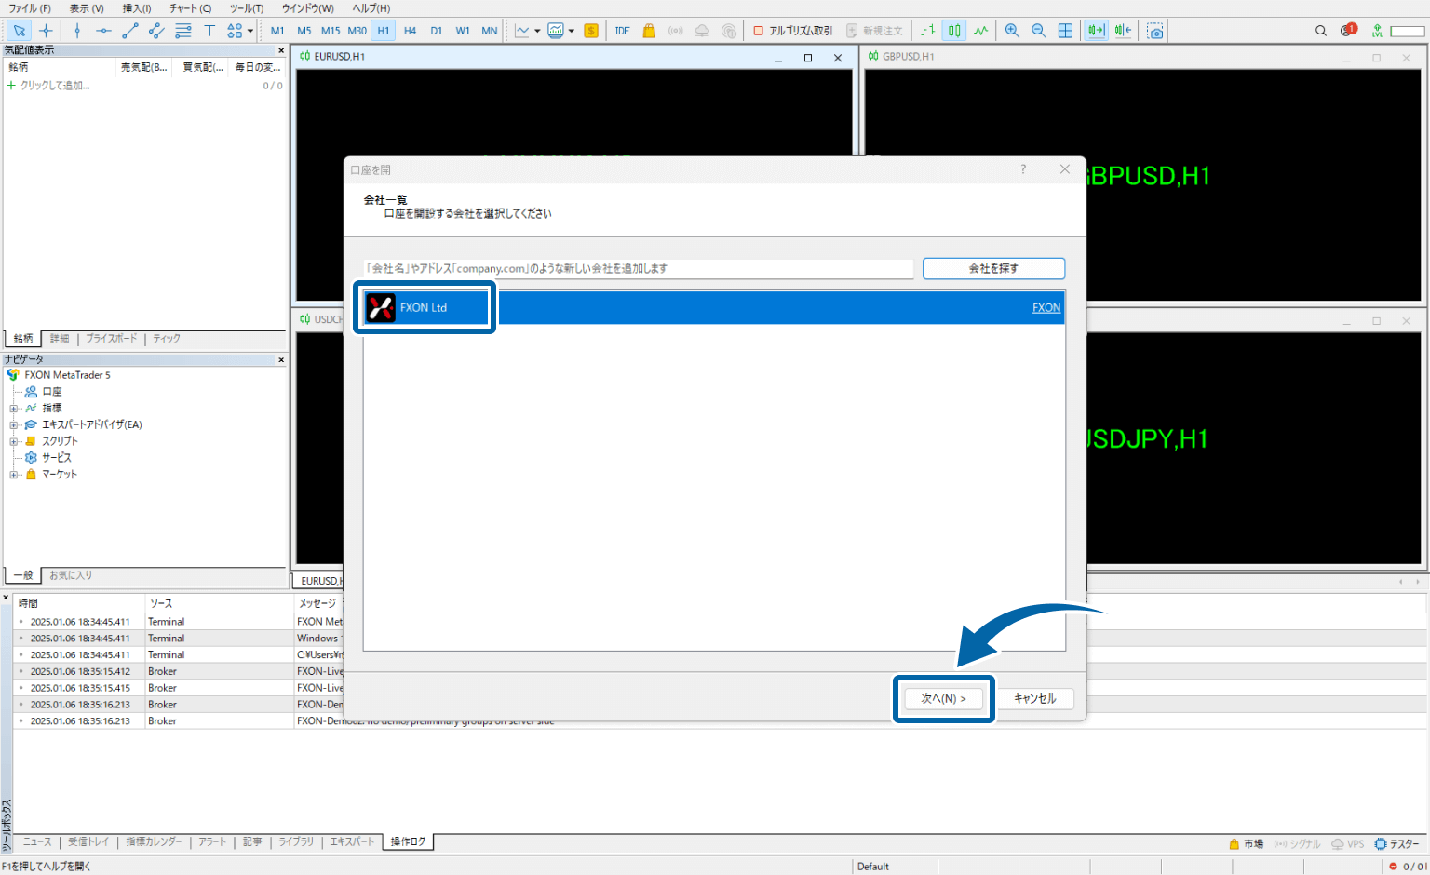This screenshot has height=875, width=1430.
Task: Switch to bar chart display
Action: point(928,31)
